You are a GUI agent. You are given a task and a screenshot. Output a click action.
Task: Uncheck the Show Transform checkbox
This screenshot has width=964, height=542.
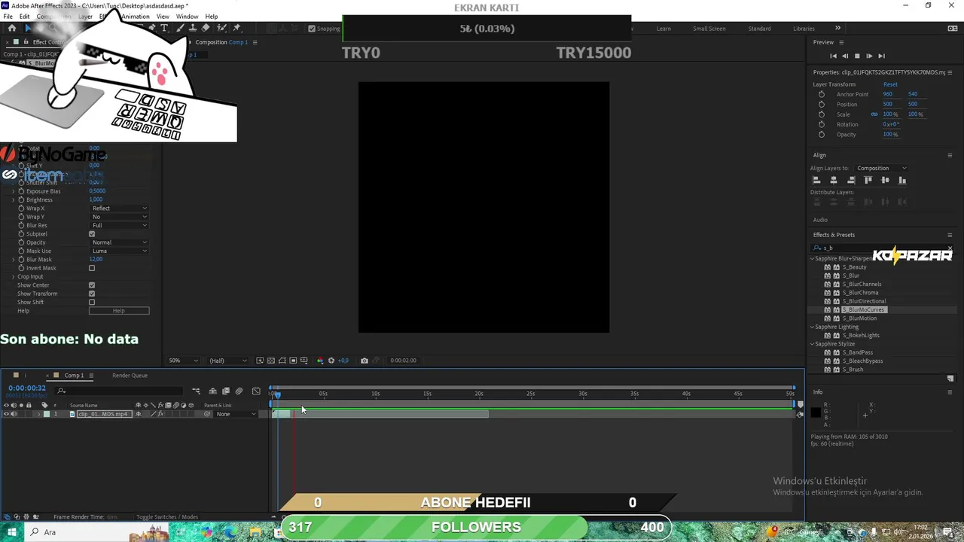pos(92,294)
